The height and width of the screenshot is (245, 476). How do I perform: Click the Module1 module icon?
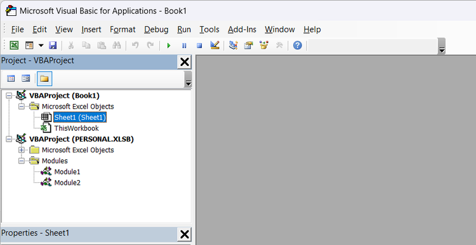(x=46, y=171)
